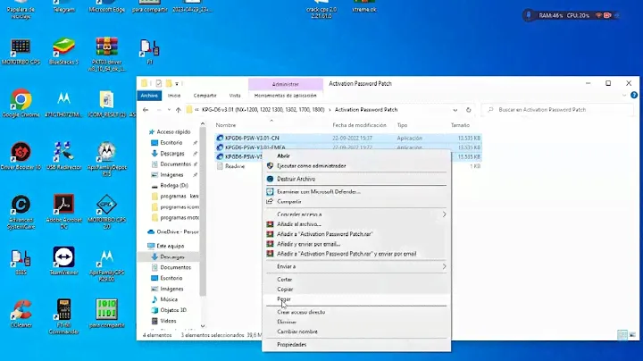
Task: Launch Driver Booster 10 icon
Action: point(20,154)
